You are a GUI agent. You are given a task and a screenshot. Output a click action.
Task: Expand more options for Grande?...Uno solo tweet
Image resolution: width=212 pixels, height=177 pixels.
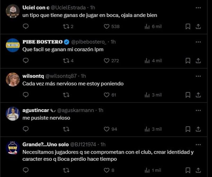pyautogui.click(x=198, y=144)
